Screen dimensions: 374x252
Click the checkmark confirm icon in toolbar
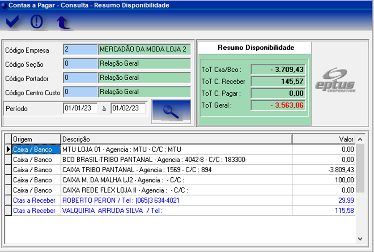coord(13,22)
